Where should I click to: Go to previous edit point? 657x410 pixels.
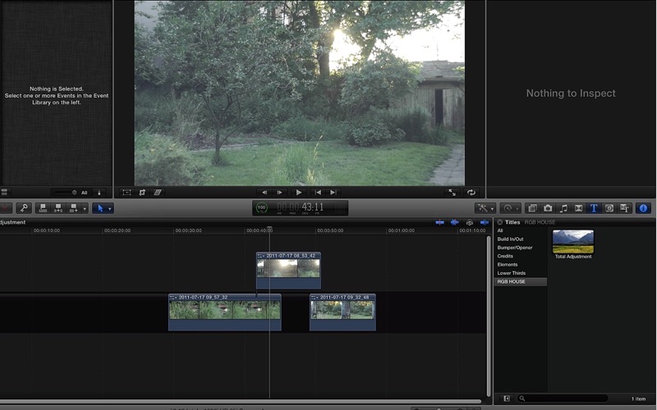pos(318,193)
